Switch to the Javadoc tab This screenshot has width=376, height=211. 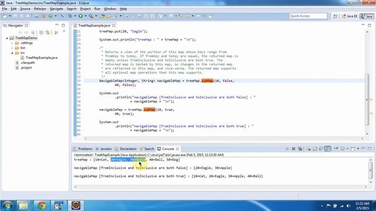point(103,149)
